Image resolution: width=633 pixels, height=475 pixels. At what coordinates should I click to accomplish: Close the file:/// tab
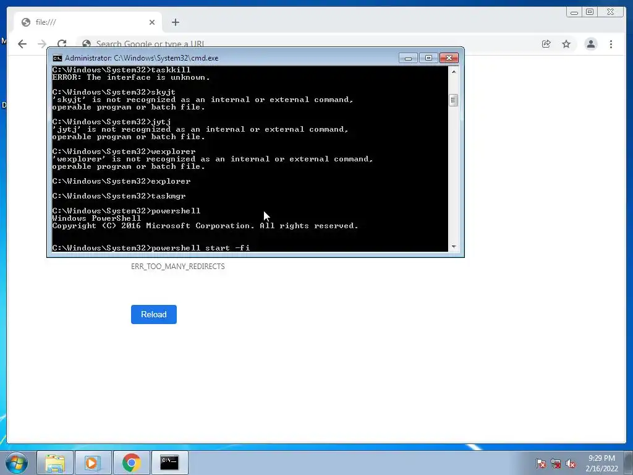152,22
